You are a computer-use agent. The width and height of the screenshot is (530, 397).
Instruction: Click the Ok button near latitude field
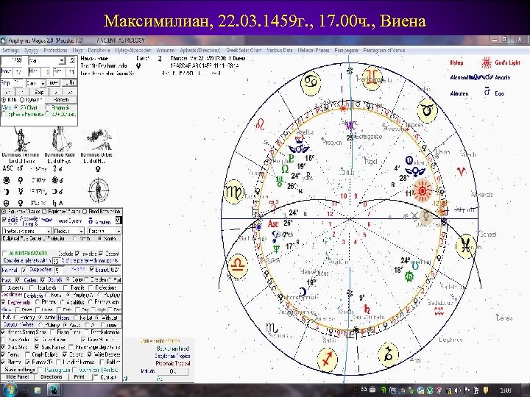tap(173, 371)
